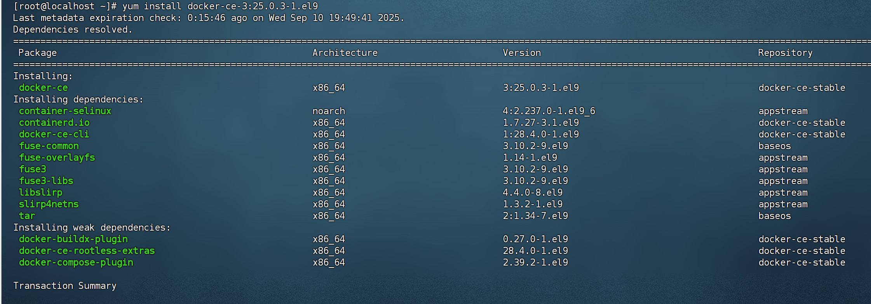Select the slirp4netns package name

tap(49, 204)
